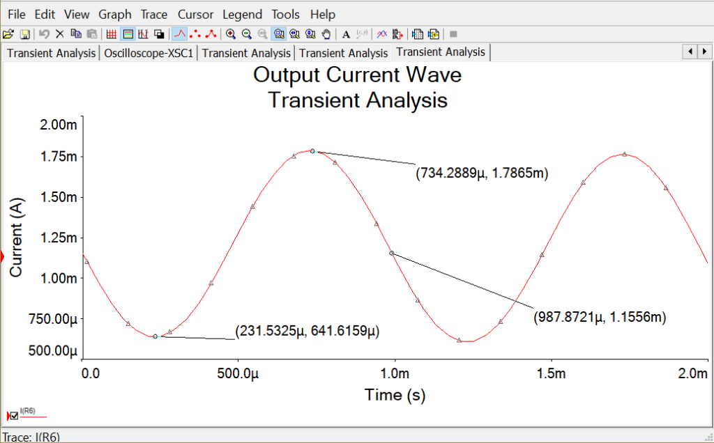
Task: Zoom out of the waveform
Action: (x=247, y=33)
